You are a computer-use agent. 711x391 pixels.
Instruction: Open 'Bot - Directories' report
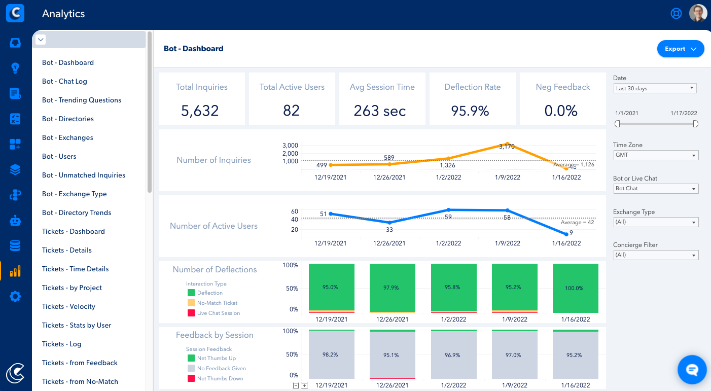(68, 119)
